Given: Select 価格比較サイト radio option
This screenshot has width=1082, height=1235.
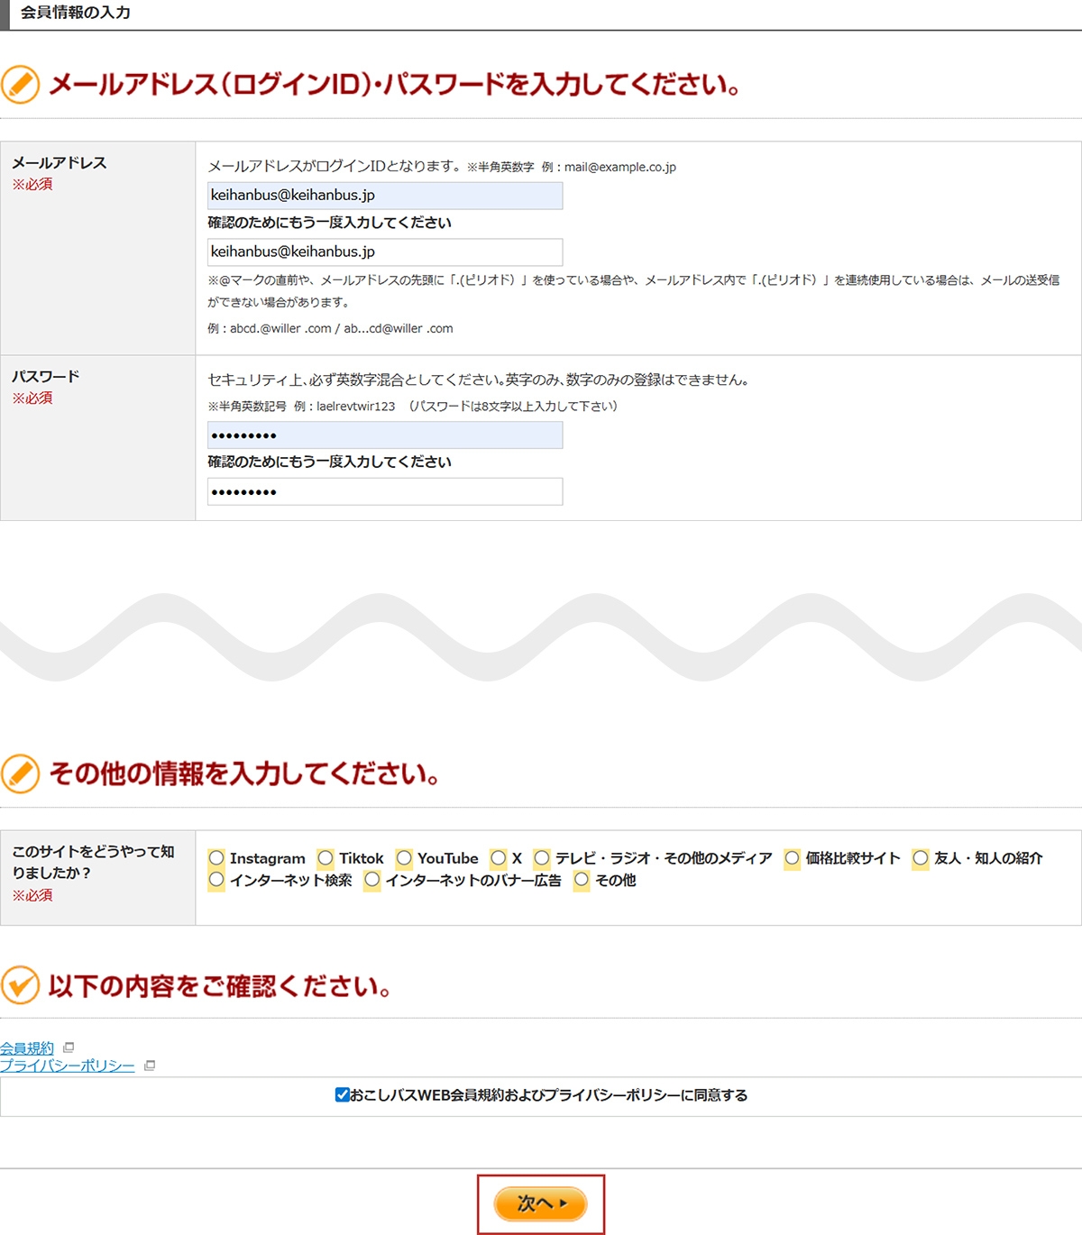Looking at the screenshot, I should pos(792,858).
